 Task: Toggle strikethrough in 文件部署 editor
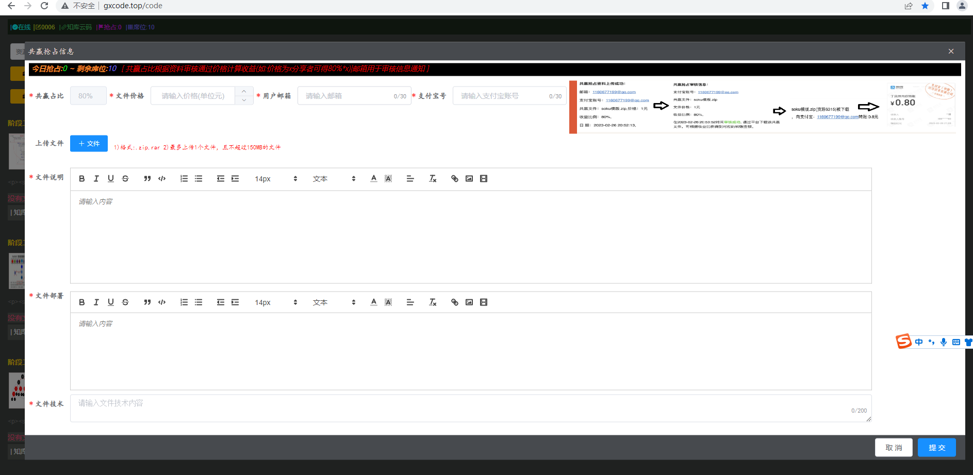click(x=125, y=302)
